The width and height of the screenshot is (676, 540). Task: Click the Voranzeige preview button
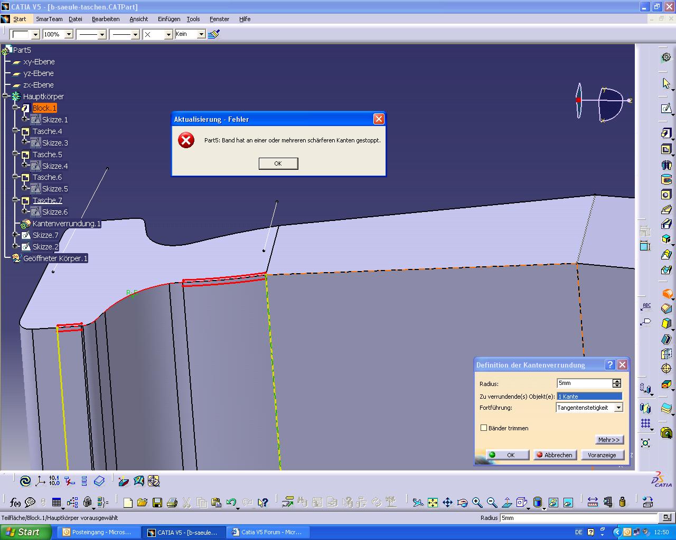coord(602,455)
